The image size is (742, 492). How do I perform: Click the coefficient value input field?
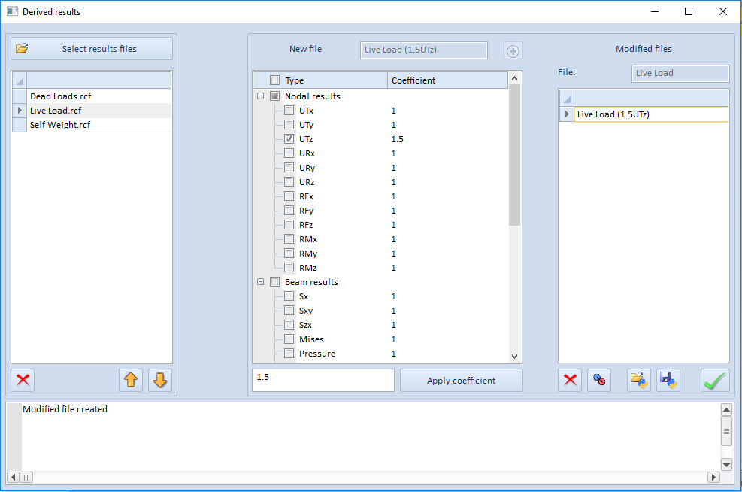pyautogui.click(x=323, y=380)
